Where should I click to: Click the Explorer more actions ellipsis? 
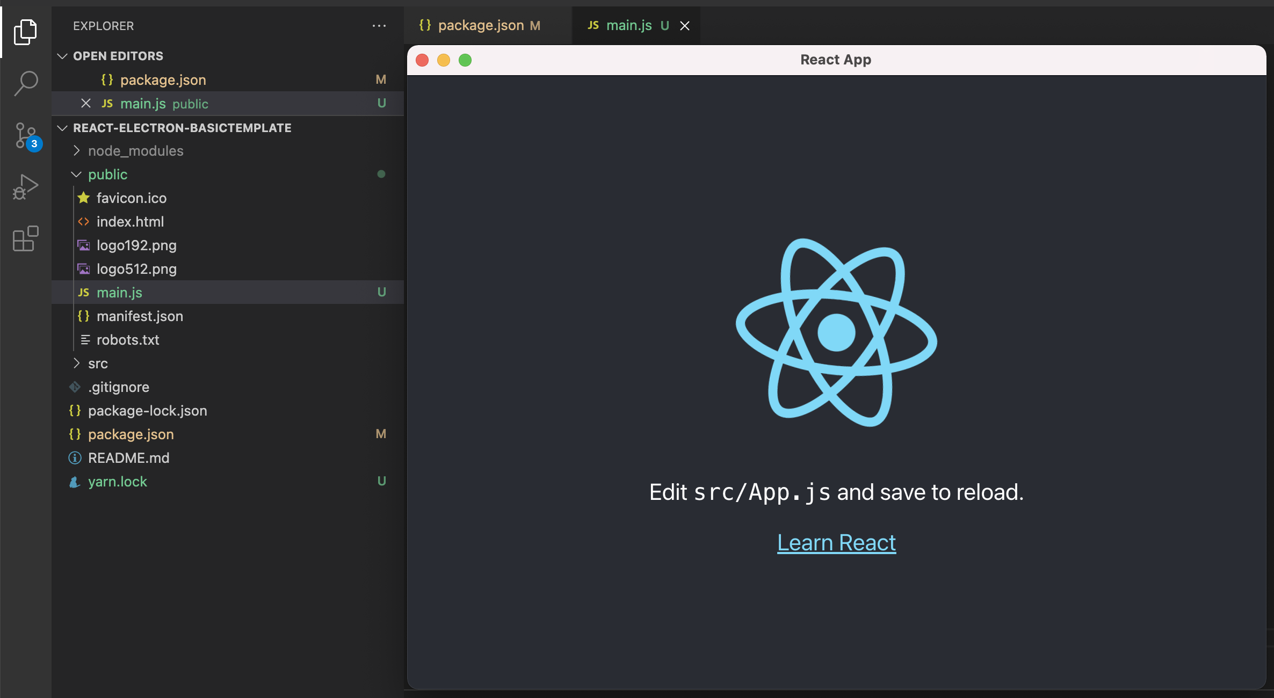[379, 26]
